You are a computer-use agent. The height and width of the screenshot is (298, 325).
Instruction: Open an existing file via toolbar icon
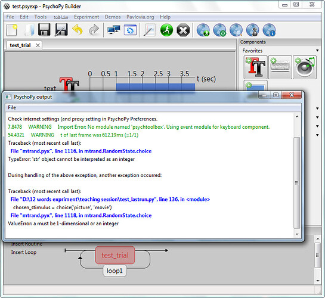point(29,30)
